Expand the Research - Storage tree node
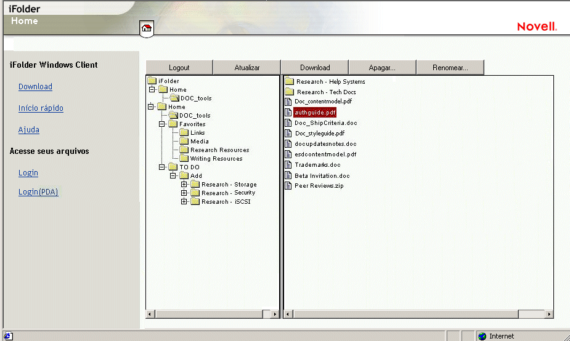The height and width of the screenshot is (341, 570). pos(184,184)
